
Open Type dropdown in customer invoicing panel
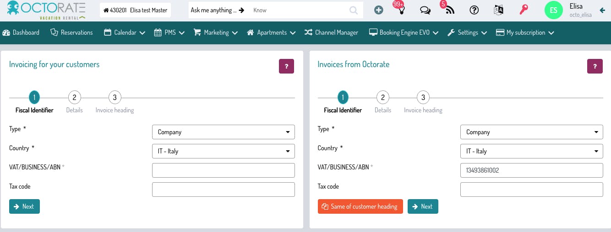coord(223,132)
